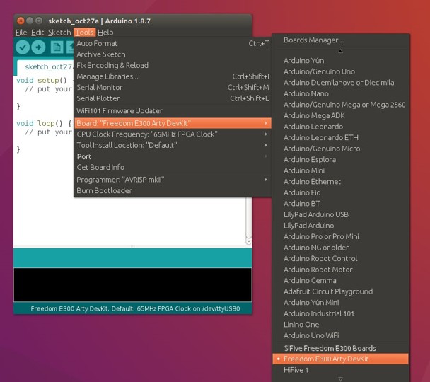Click the New sketch toolbar icon
The image size is (430, 382).
click(x=56, y=47)
